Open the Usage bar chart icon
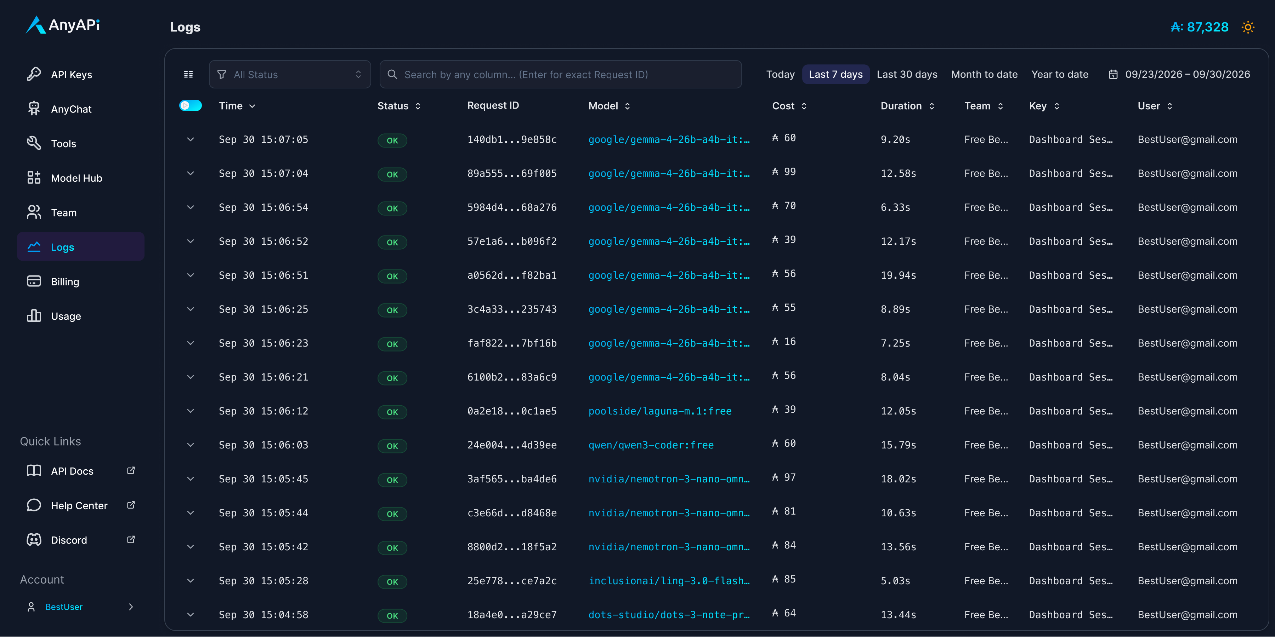The width and height of the screenshot is (1275, 638). [34, 316]
